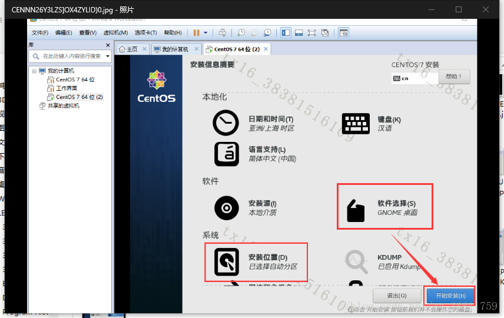Open 键盘(K) keyboard icon
The image size is (504, 318).
pyautogui.click(x=356, y=124)
